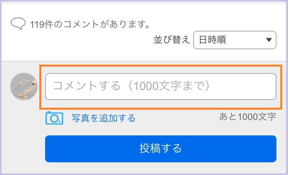Select the 日時順 text in the combo box

coord(212,40)
